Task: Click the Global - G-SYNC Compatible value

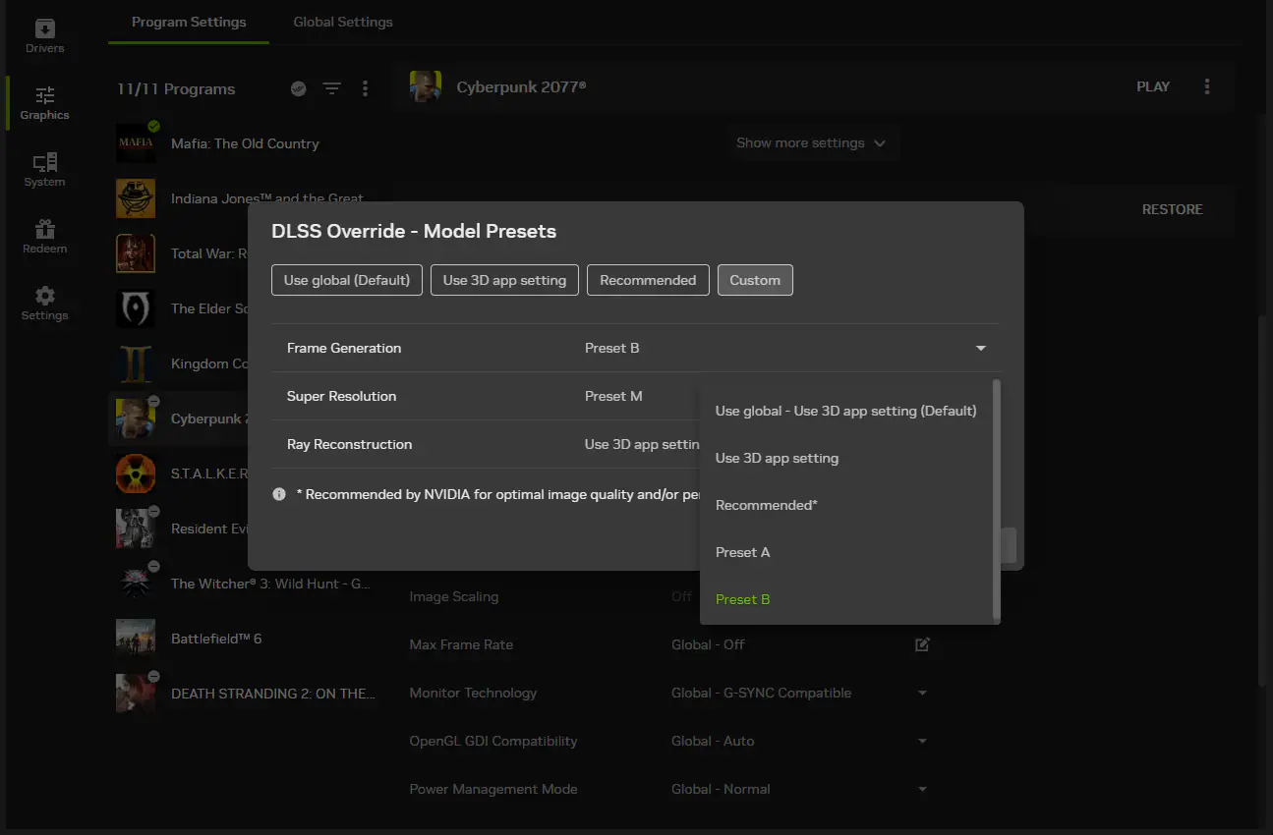Action: (761, 693)
